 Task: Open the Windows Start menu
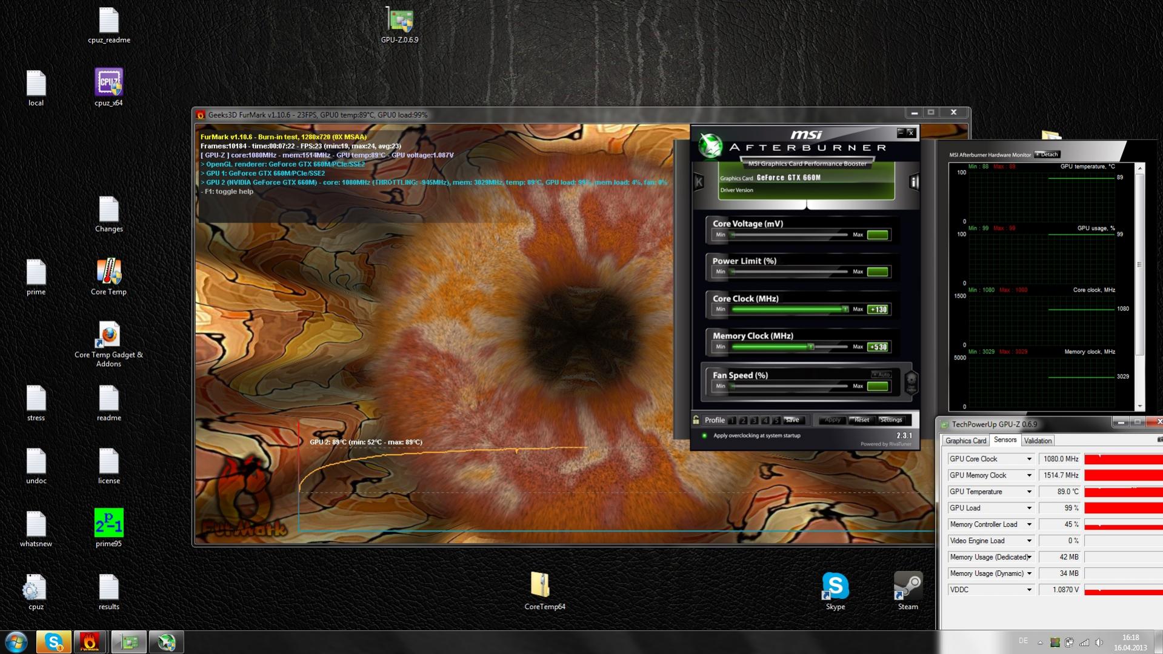click(16, 642)
